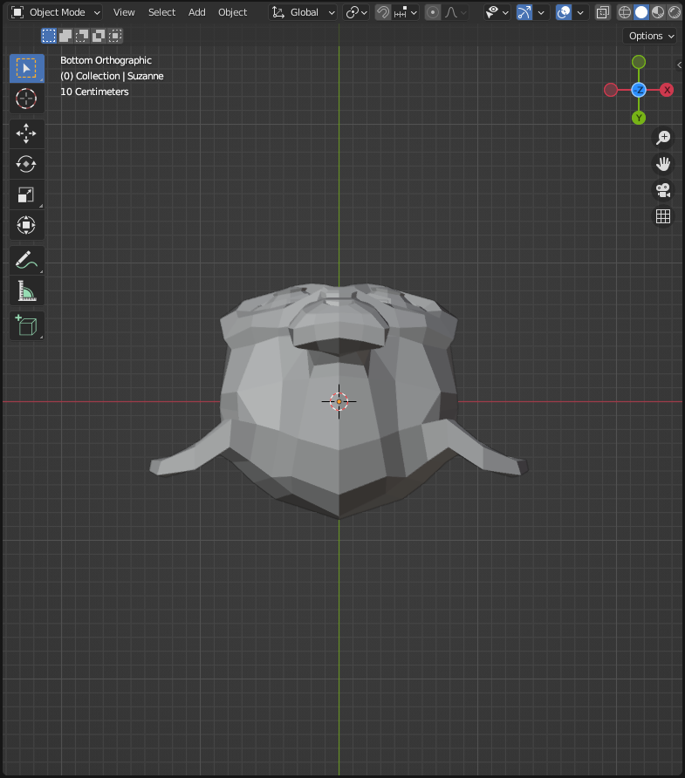Switch to material preview shading

coord(658,12)
